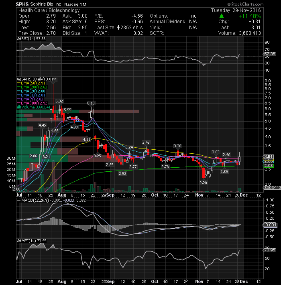The width and height of the screenshot is (281, 285).
Task: Click the 4.66 price label
Action: (55, 130)
